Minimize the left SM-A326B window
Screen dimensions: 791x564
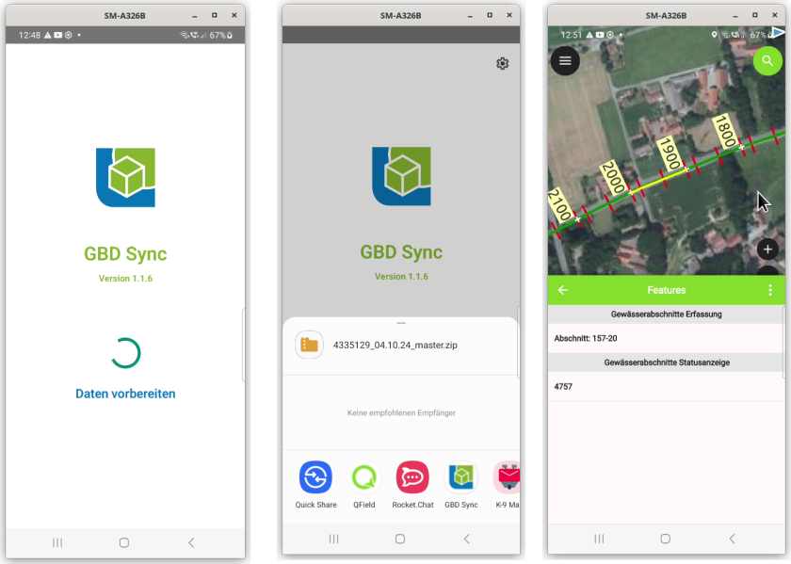(x=195, y=16)
